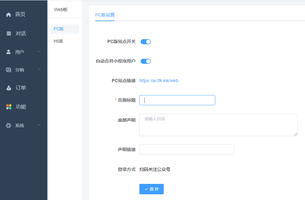The image size is (305, 200).
Task: Select the PC版设置 tab
Action: (x=105, y=15)
